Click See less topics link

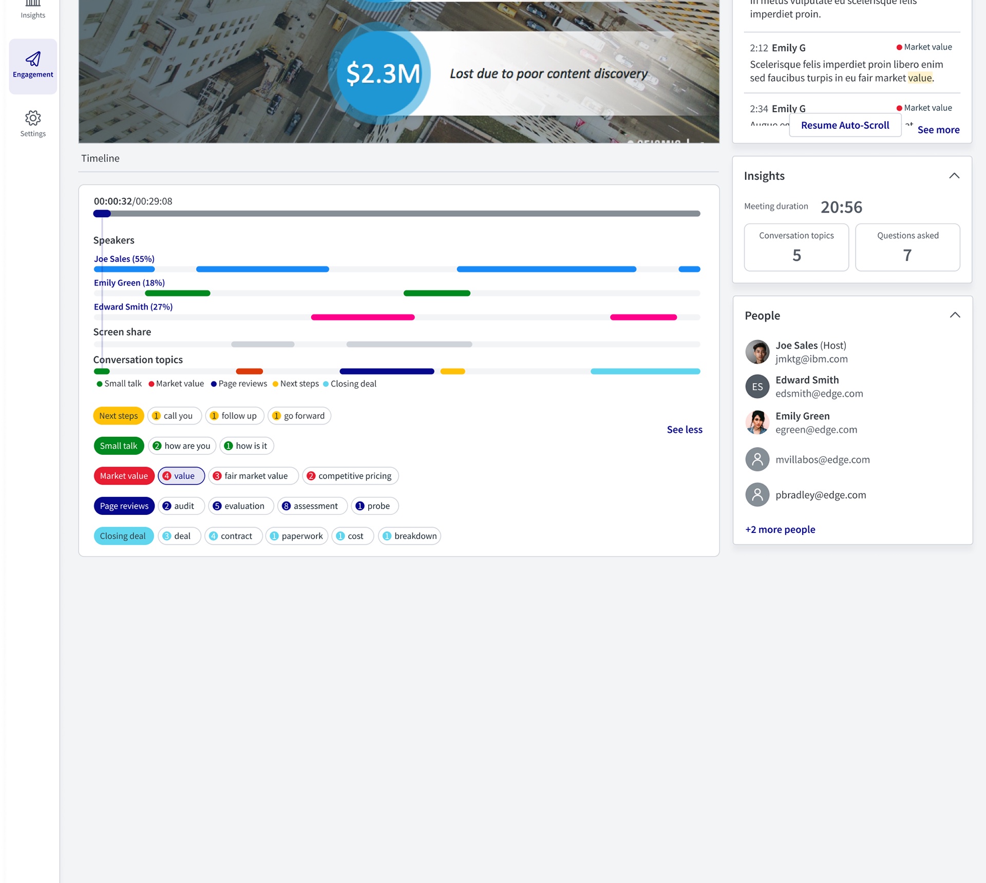685,430
